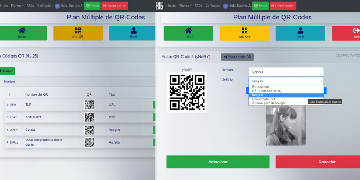Choose 'Archivo para descargar' in the Destino list

286,103
